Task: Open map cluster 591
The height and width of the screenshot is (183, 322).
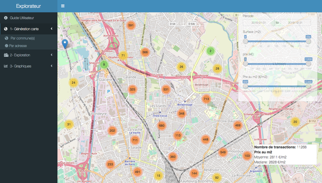Action: 131,25
